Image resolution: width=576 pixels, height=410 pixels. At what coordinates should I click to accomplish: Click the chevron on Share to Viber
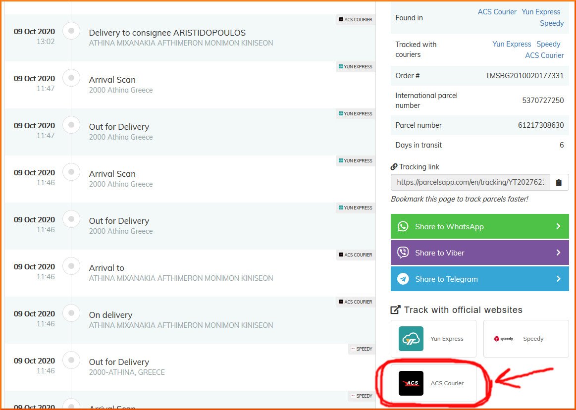point(558,253)
